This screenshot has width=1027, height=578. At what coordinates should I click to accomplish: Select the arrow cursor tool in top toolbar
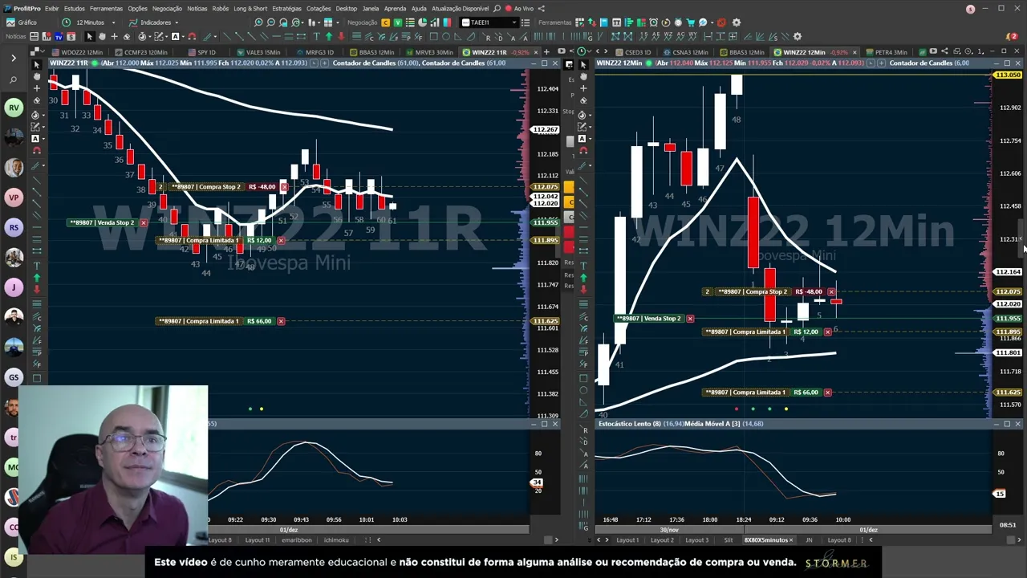(x=89, y=36)
